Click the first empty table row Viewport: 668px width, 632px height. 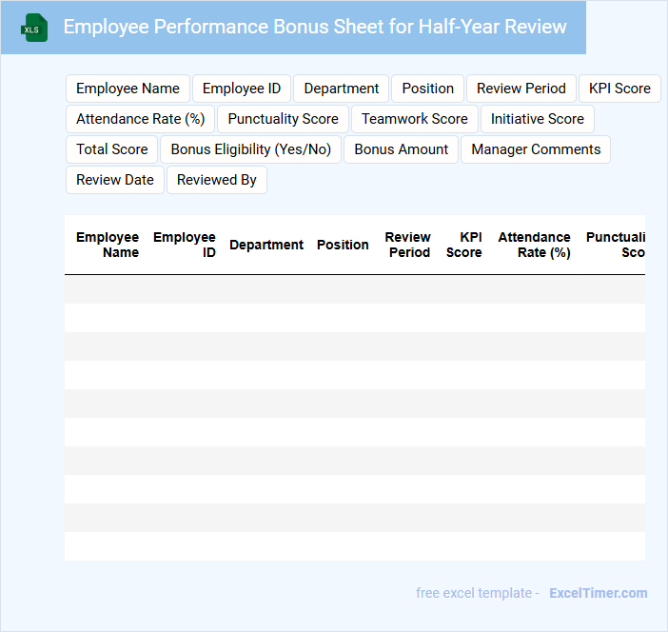click(354, 289)
